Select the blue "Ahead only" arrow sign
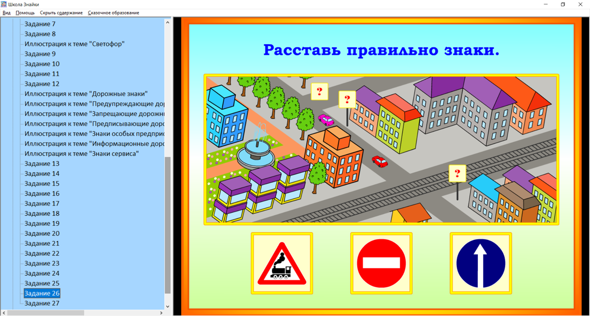590x316 pixels. 481,263
